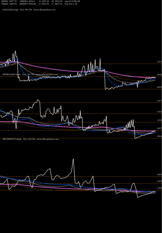Click the Day Vol readout
This screenshot has width=162, height=233.
pyautogui.click(x=71, y=4)
